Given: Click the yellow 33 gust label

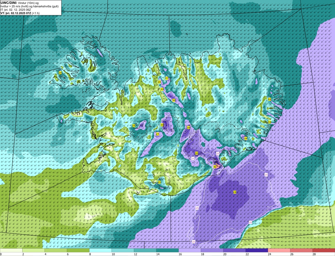Looking at the screenshot, I should (162, 90).
